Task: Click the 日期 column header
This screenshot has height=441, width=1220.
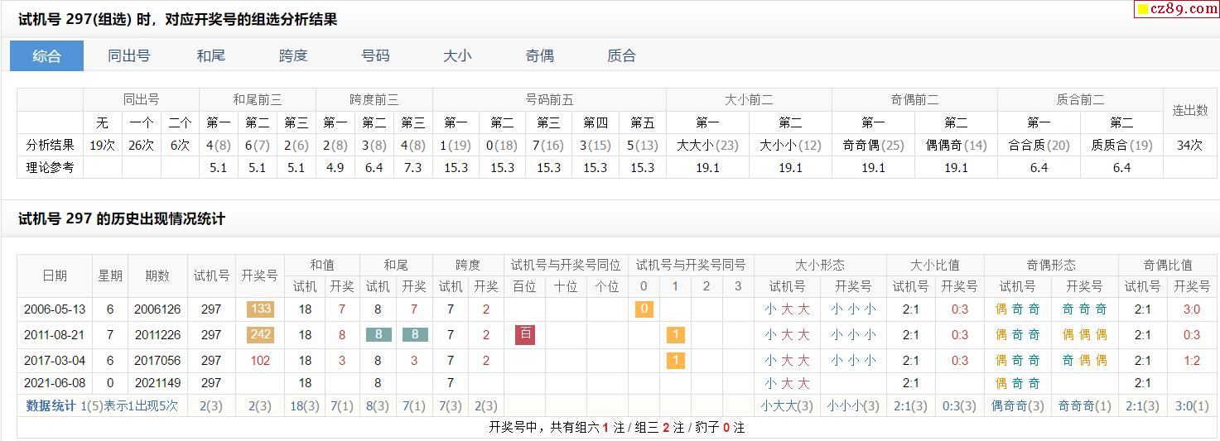Action: tap(55, 276)
